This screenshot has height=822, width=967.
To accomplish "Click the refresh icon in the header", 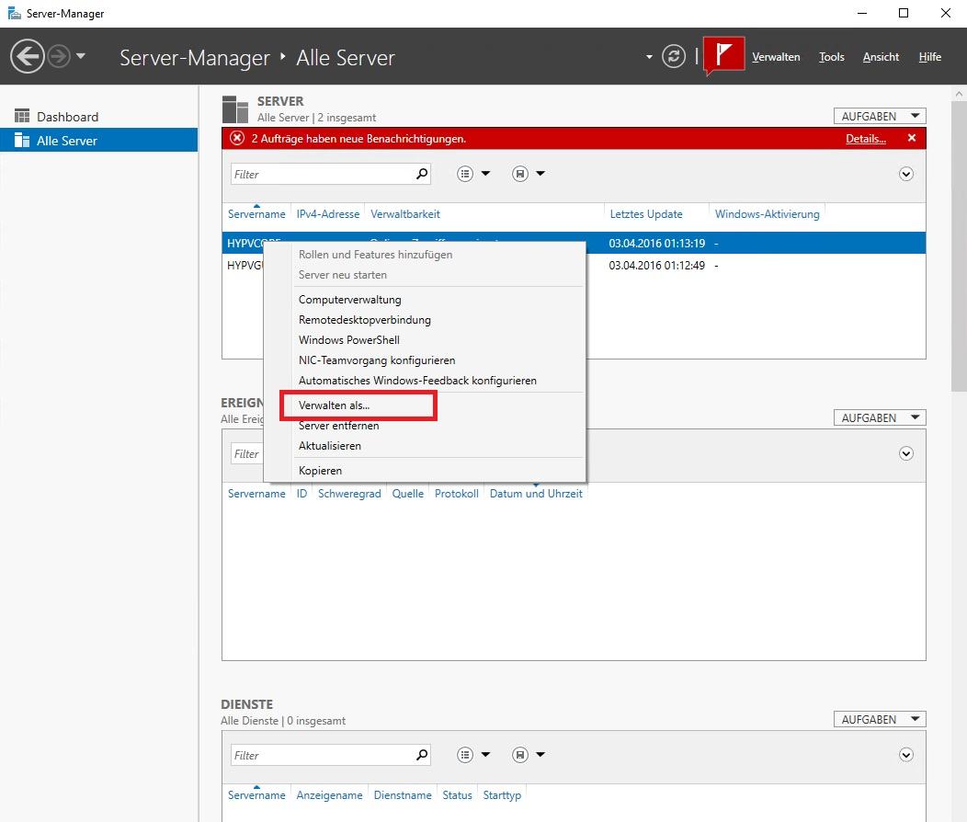I will [674, 57].
